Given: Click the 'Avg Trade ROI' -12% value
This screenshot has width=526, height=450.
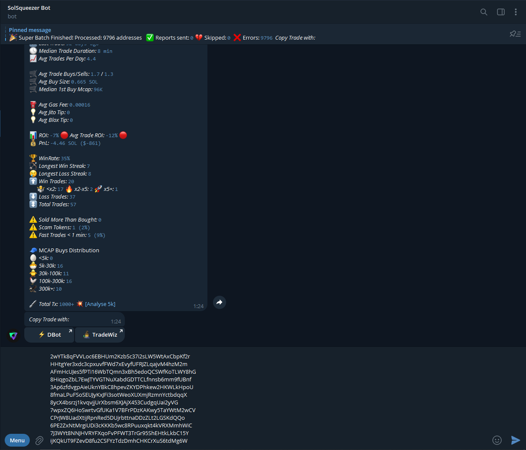Looking at the screenshot, I should point(112,136).
